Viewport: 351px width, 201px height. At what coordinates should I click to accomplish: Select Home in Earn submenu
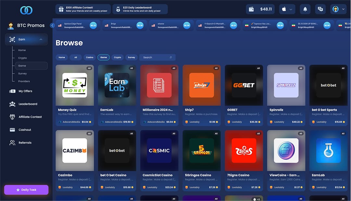[x=22, y=50]
